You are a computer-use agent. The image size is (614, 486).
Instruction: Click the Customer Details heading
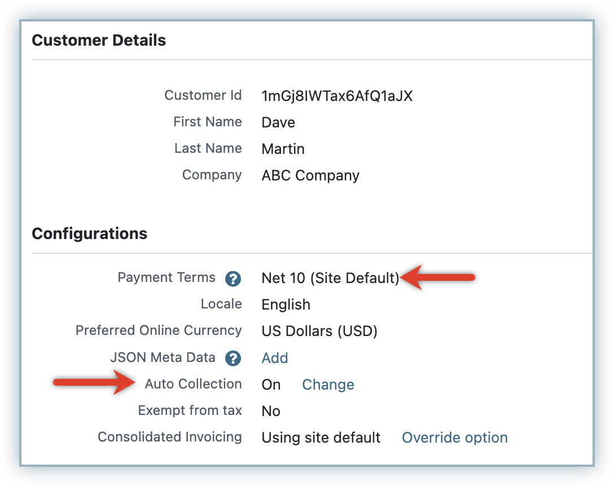[99, 41]
